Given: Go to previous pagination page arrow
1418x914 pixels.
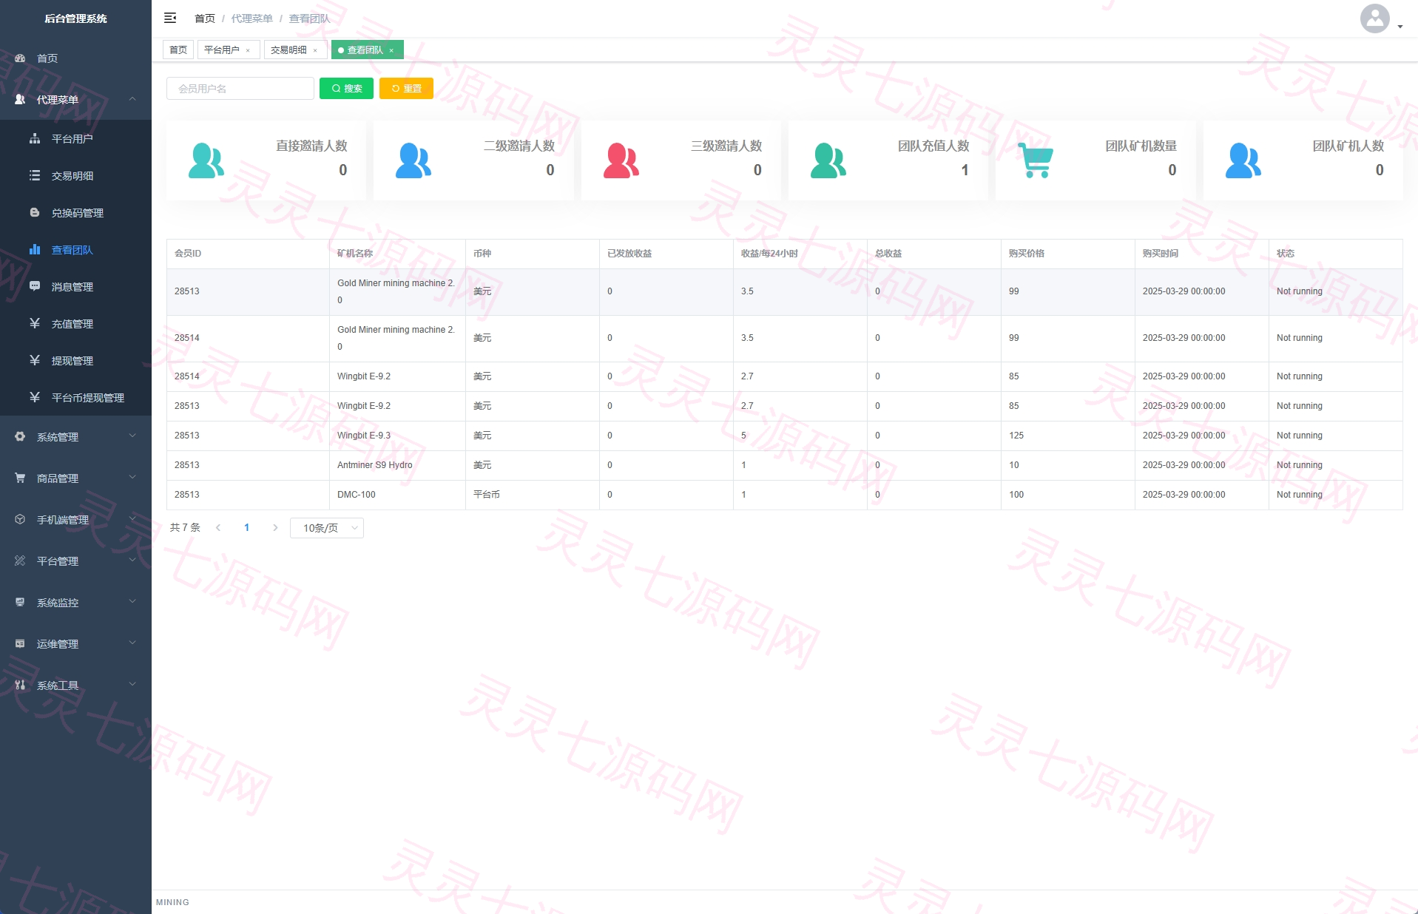Looking at the screenshot, I should [x=218, y=527].
